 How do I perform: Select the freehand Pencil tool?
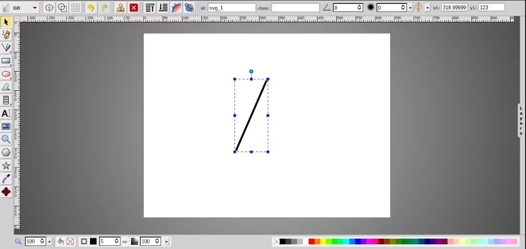[6, 35]
